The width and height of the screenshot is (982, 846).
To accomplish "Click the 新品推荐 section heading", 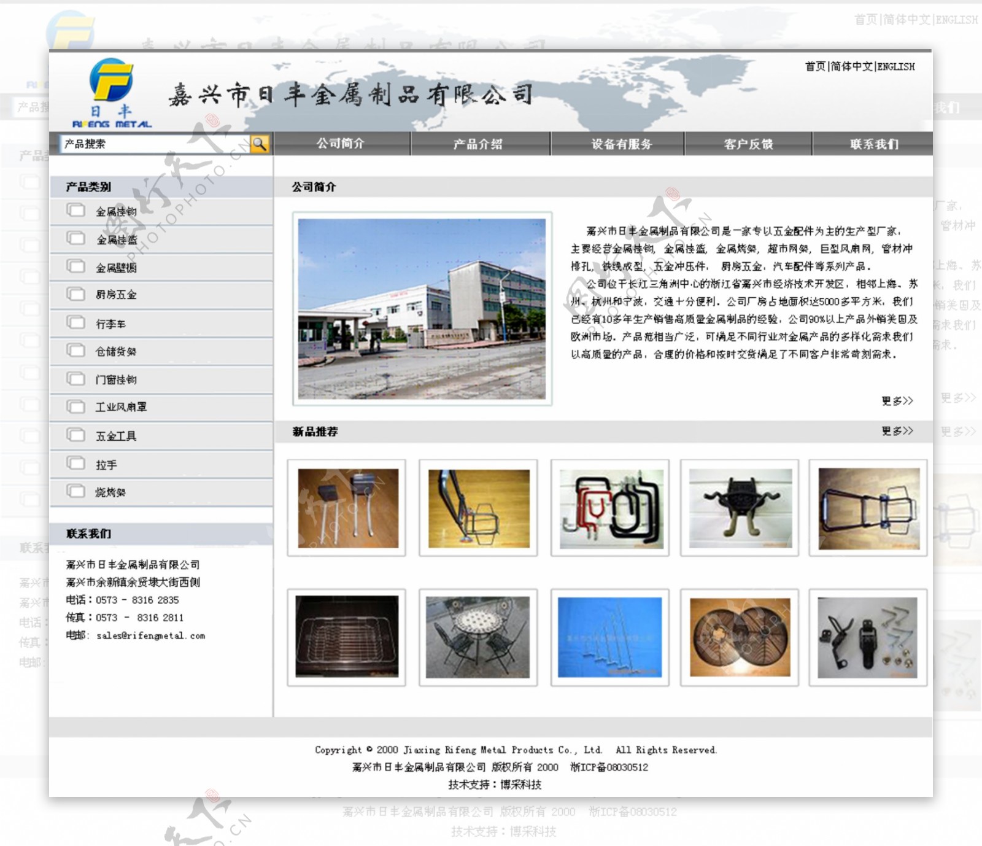I will coord(315,432).
